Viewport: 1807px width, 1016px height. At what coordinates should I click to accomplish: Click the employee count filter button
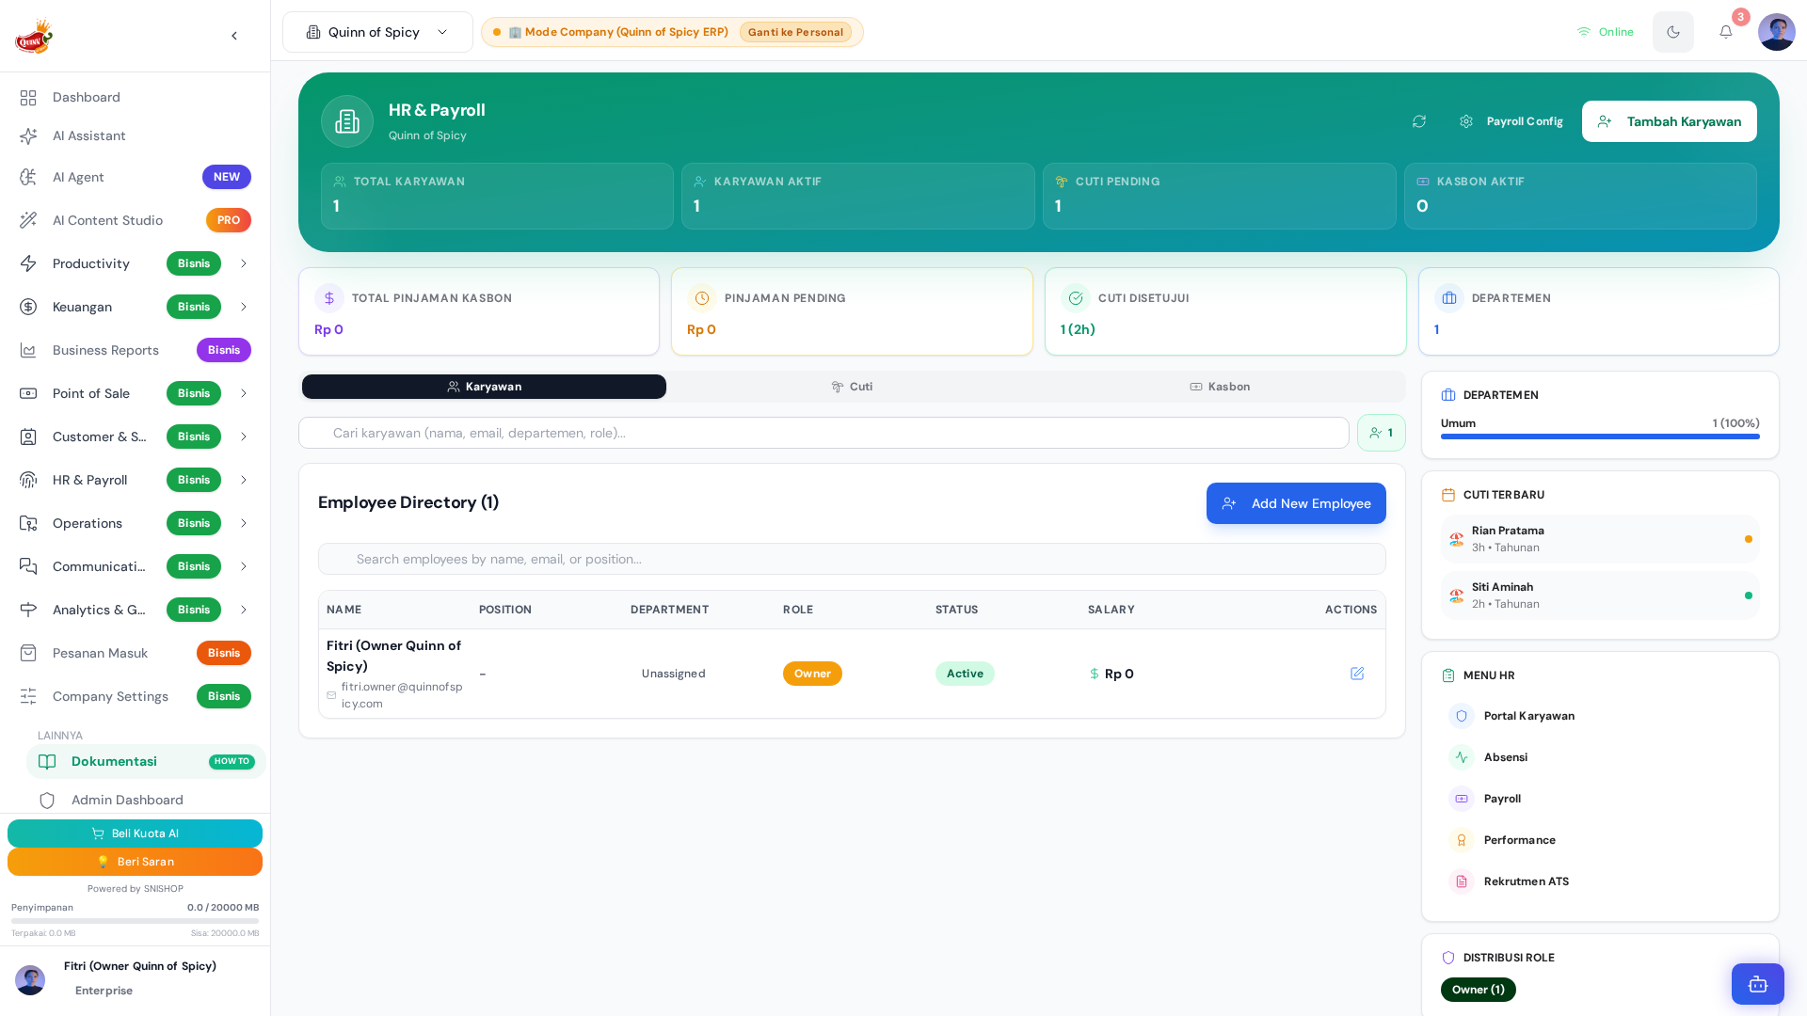click(1382, 433)
